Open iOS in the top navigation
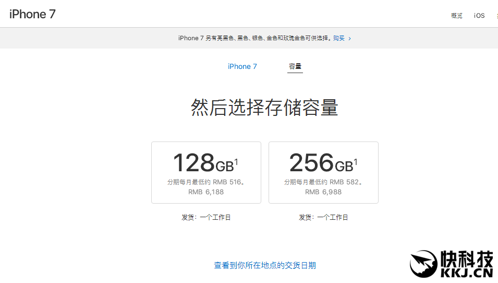Screen dimensions: 498x283 click(479, 16)
